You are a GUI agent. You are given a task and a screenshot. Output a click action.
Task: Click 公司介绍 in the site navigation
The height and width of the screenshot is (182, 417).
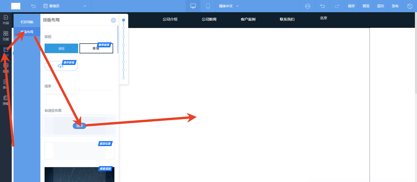170,19
